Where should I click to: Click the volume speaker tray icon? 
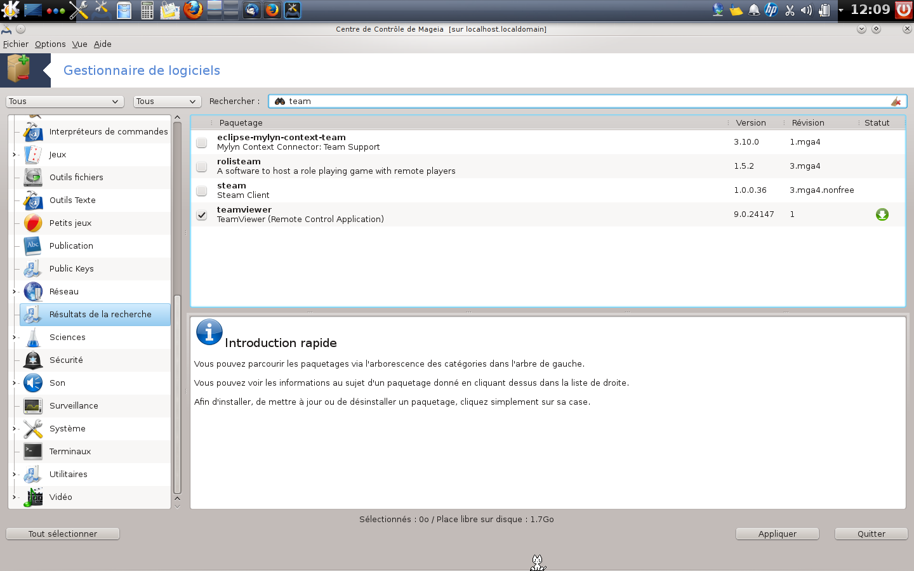point(807,10)
